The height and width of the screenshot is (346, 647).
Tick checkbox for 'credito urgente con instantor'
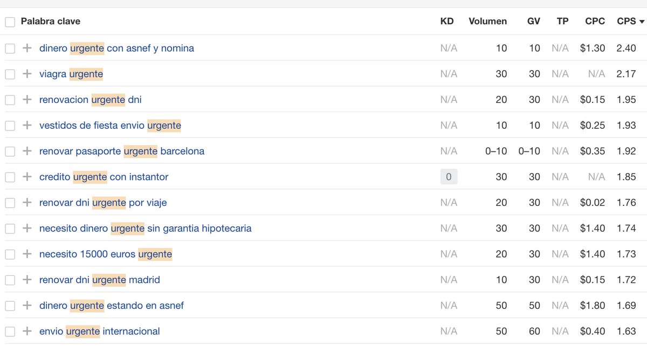click(x=10, y=177)
